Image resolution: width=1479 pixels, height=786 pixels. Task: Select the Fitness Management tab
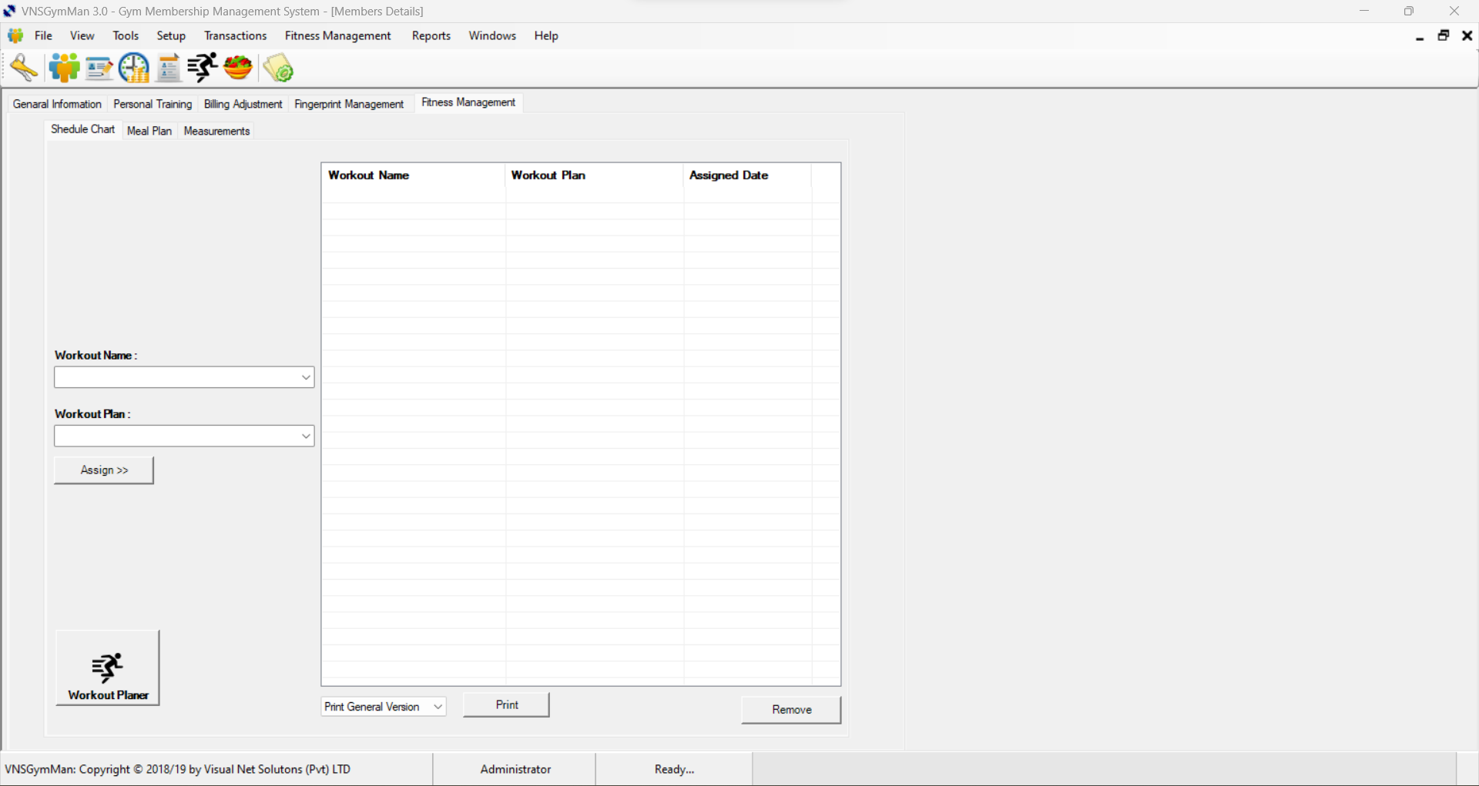[x=468, y=102]
